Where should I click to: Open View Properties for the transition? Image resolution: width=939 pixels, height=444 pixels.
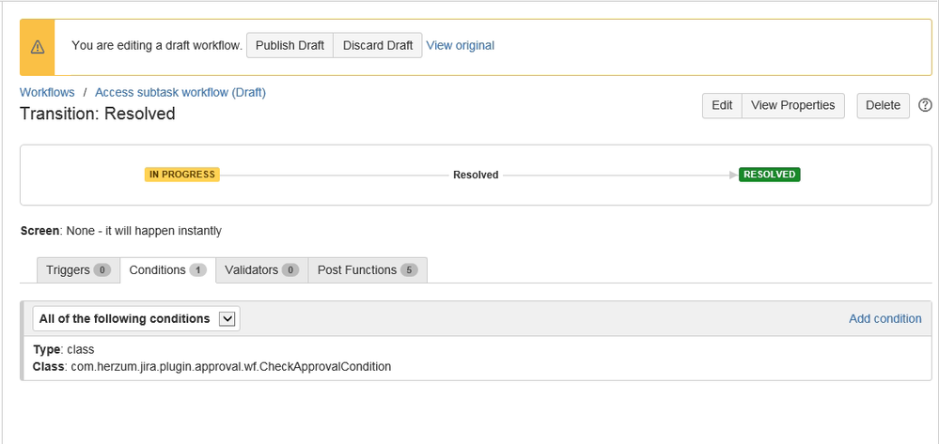point(793,105)
